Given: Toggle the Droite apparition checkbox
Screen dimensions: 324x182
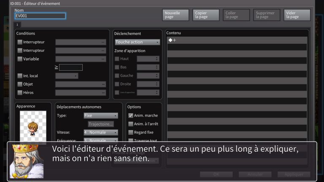Looking at the screenshot, I should click(117, 84).
